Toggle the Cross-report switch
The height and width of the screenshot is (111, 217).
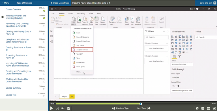(177, 78)
